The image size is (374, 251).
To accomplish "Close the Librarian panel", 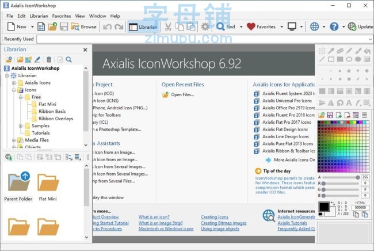I will pyautogui.click(x=85, y=50).
